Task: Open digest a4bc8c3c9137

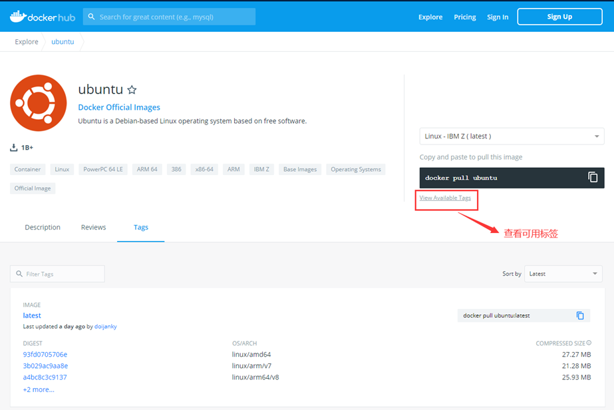Action: 45,377
